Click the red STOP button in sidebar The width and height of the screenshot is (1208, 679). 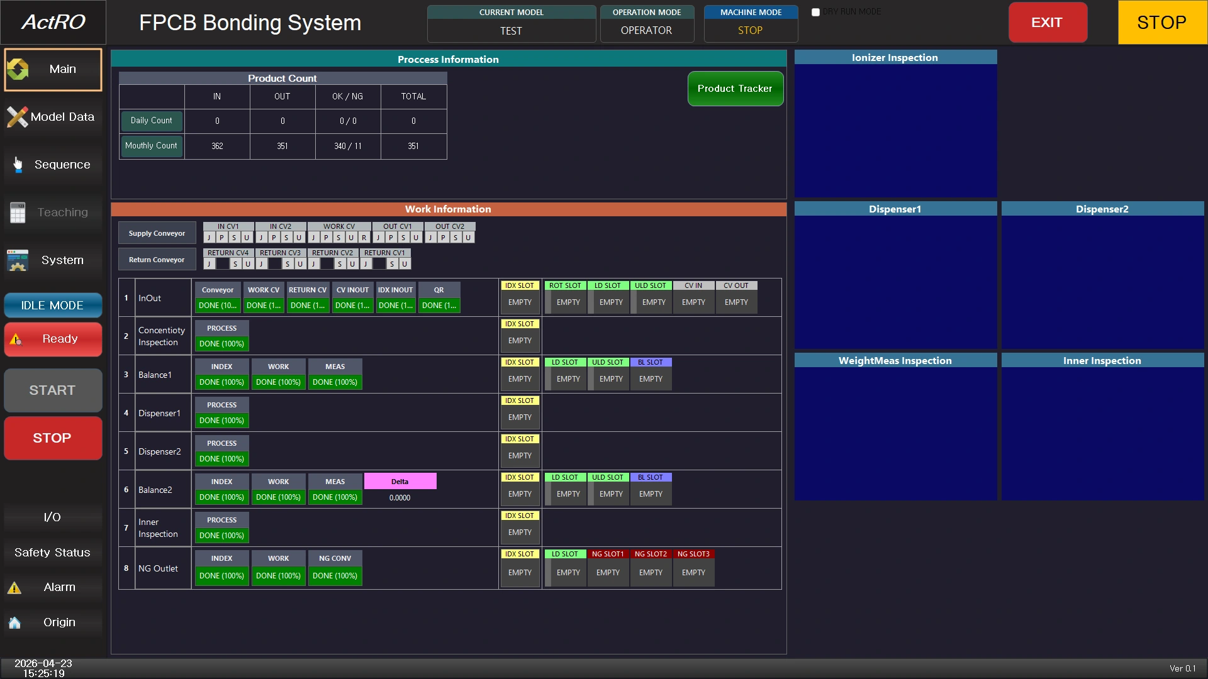53,438
